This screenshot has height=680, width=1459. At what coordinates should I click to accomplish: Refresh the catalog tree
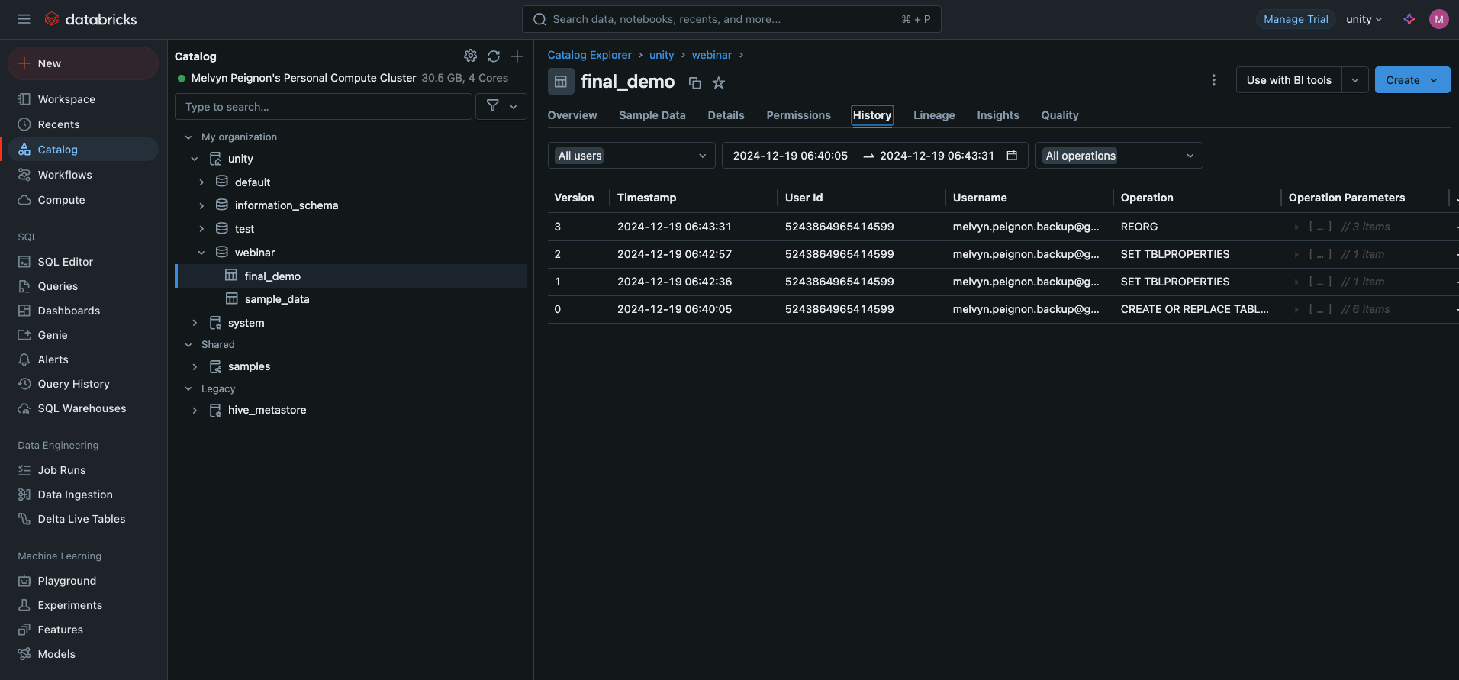[x=494, y=56]
